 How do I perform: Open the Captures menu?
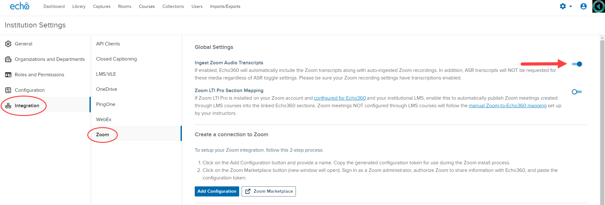tap(102, 6)
